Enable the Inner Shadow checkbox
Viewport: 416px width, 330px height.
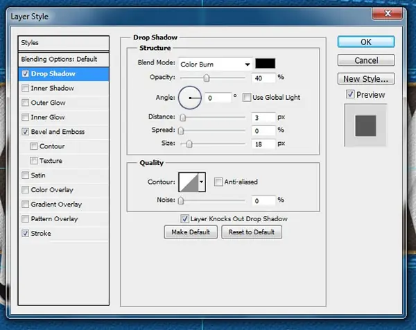[x=26, y=88]
